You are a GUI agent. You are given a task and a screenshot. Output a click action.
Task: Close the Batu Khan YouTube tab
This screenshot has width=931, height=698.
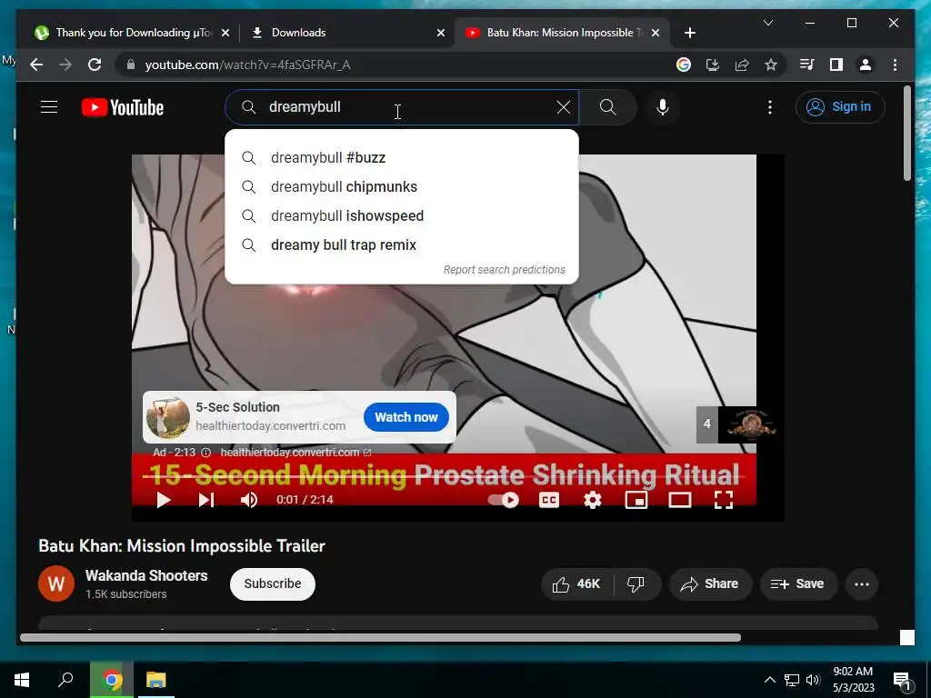tap(656, 33)
